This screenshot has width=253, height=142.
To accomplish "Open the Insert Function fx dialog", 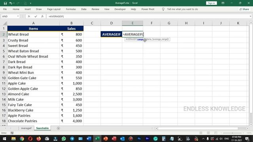I will 42,16.
